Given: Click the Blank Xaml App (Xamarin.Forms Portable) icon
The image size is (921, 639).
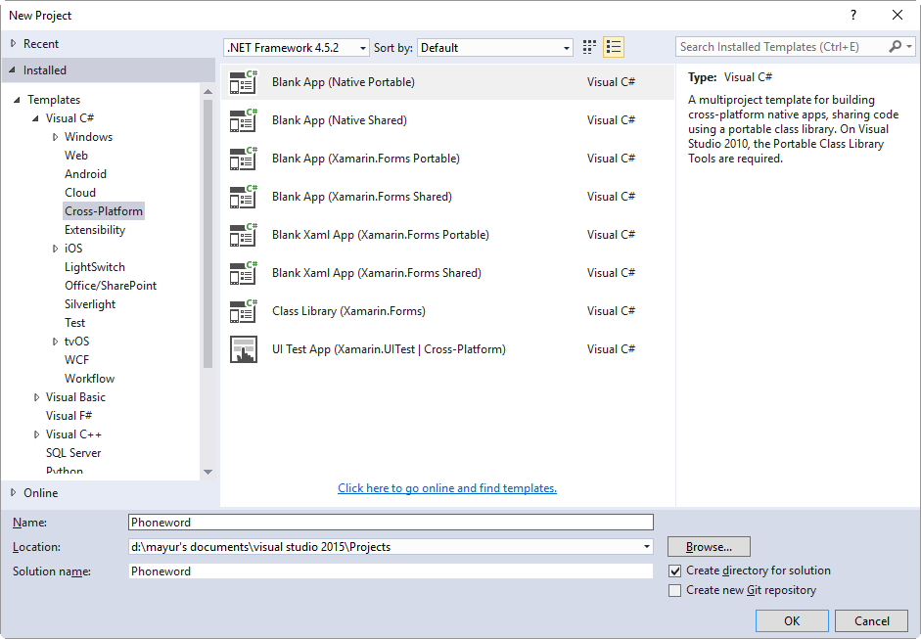Looking at the screenshot, I should (x=243, y=235).
